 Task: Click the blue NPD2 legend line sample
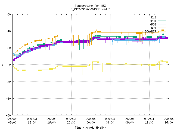click(162, 24)
